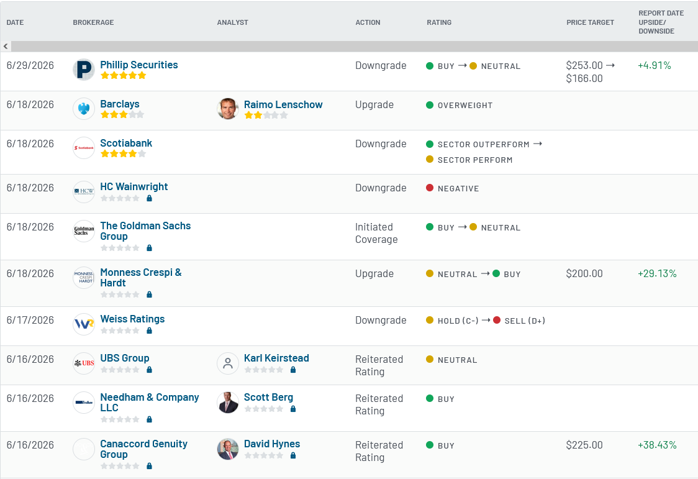Click the Needham & Company logo icon
This screenshot has width=698, height=479.
point(84,403)
